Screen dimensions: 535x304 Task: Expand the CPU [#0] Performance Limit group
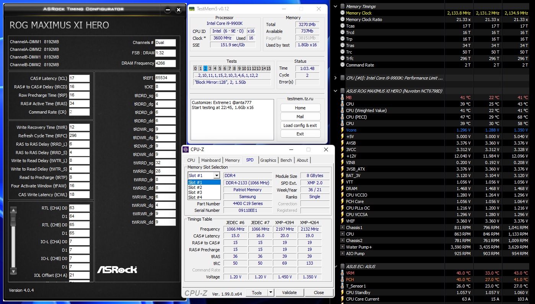click(x=336, y=78)
